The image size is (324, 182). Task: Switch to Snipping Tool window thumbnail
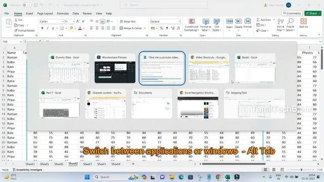click(x=254, y=104)
